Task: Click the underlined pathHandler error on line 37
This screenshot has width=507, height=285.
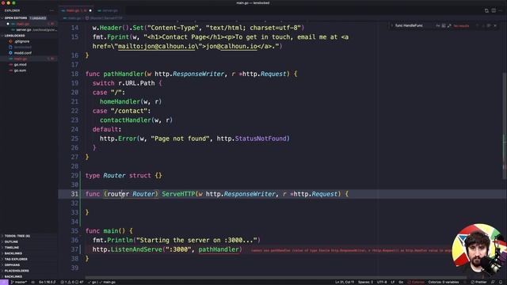Action: pyautogui.click(x=219, y=249)
